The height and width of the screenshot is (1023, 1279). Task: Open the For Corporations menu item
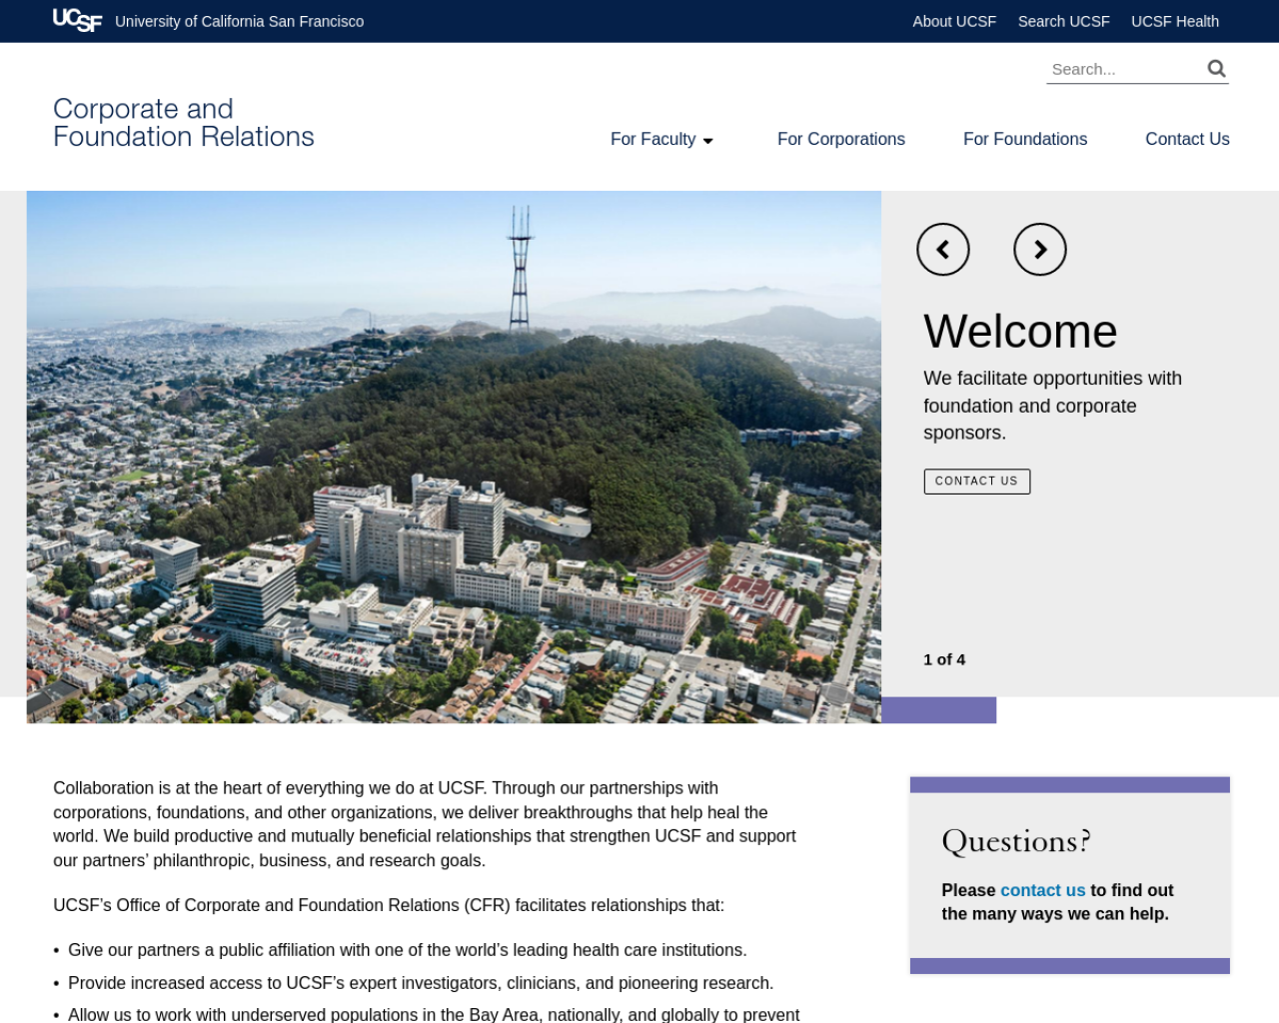(x=840, y=139)
